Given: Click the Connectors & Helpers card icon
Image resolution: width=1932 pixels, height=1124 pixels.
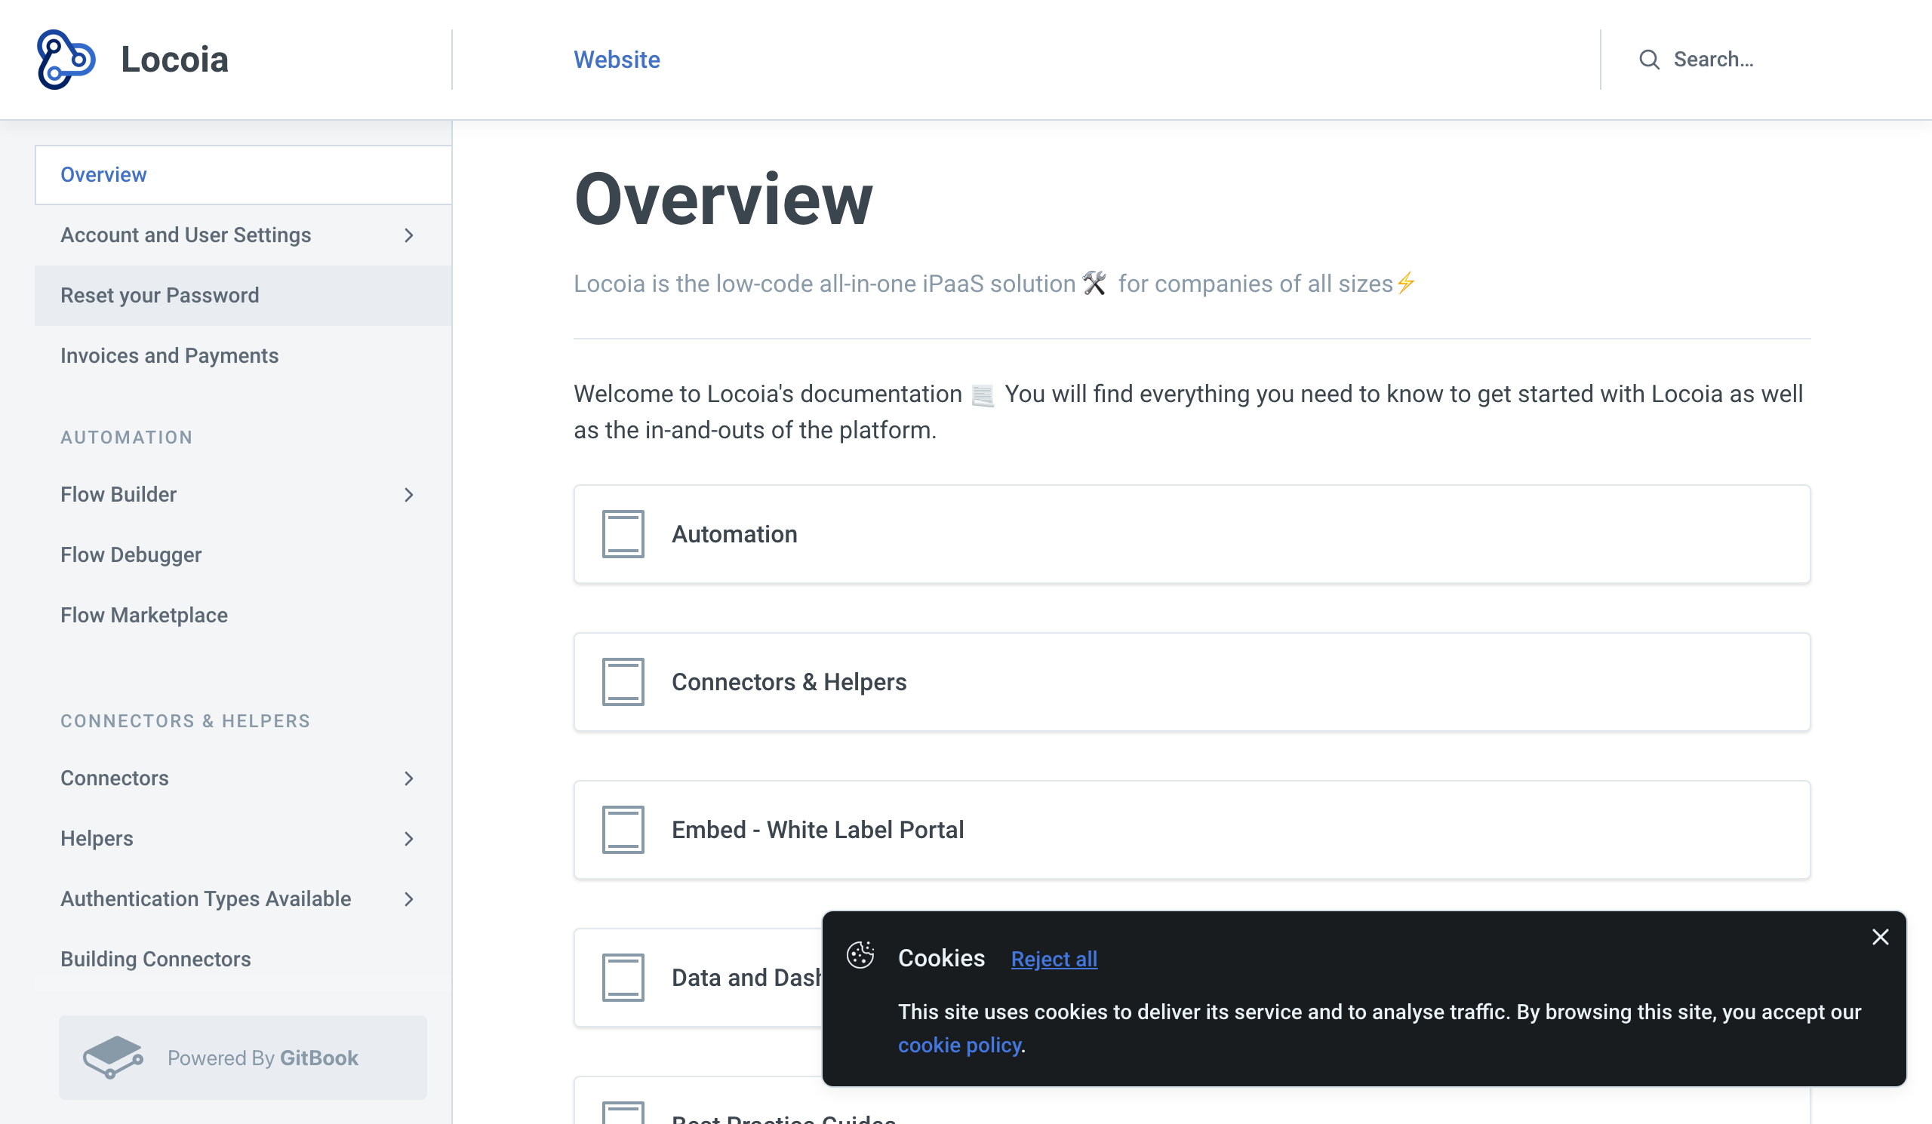Looking at the screenshot, I should (x=623, y=682).
